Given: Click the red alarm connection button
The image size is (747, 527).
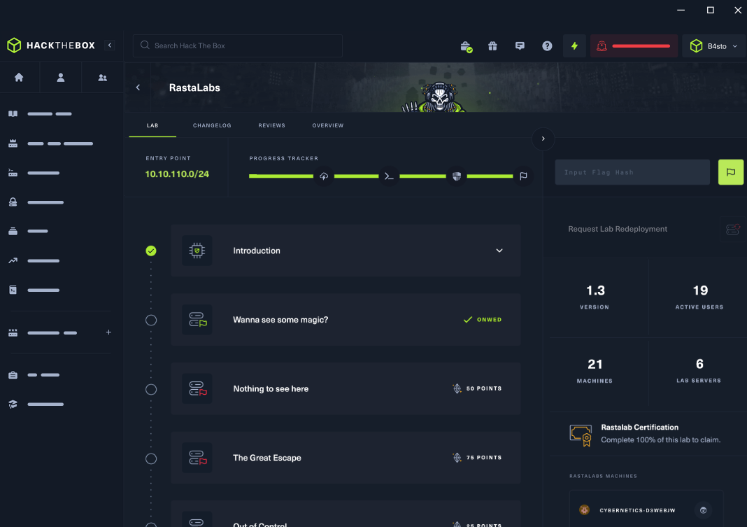Looking at the screenshot, I should (634, 45).
